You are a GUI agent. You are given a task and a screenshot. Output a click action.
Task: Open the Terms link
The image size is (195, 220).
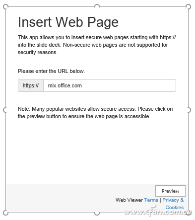click(x=151, y=200)
